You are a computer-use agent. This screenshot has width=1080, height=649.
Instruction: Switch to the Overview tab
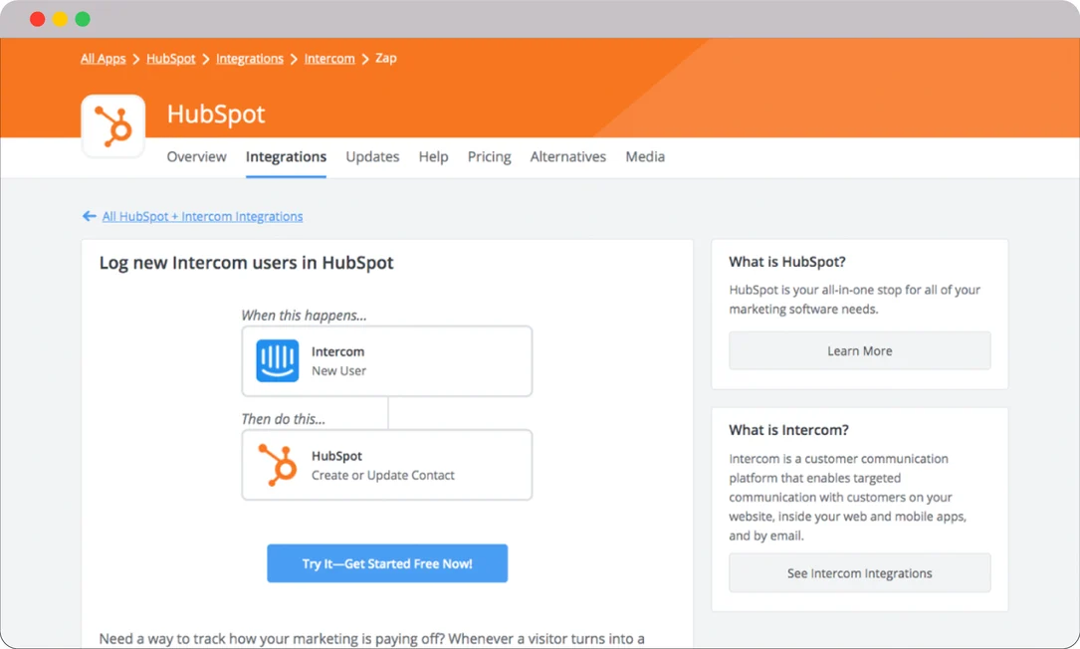click(x=196, y=157)
